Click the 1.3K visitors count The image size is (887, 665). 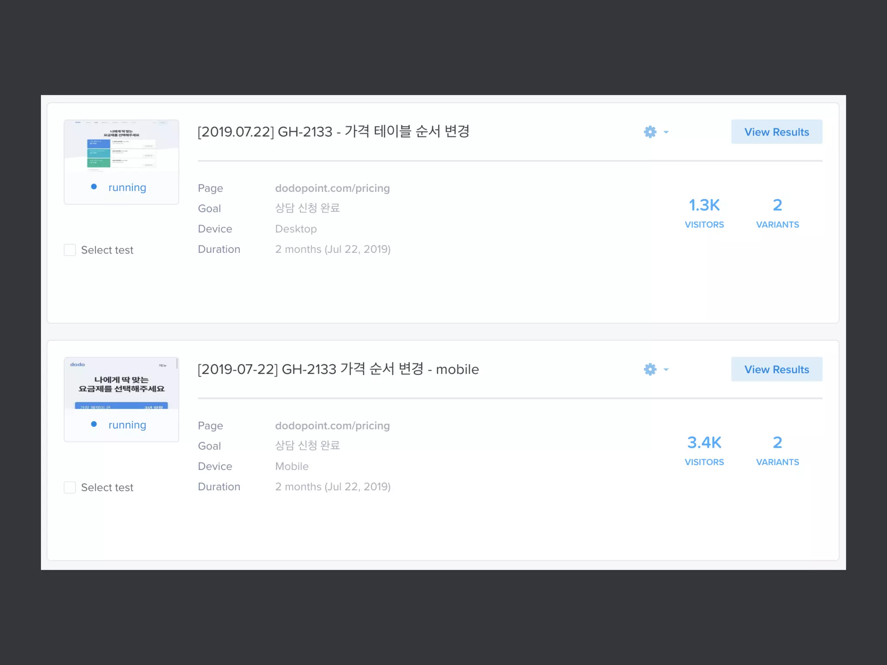(704, 205)
